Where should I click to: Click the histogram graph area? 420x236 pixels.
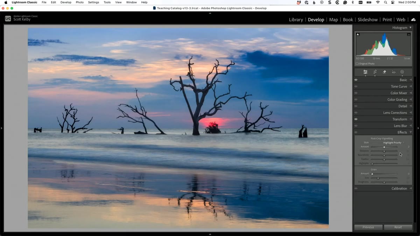point(383,44)
